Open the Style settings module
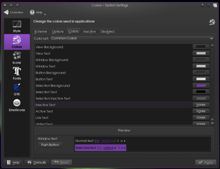 pyautogui.click(x=17, y=26)
